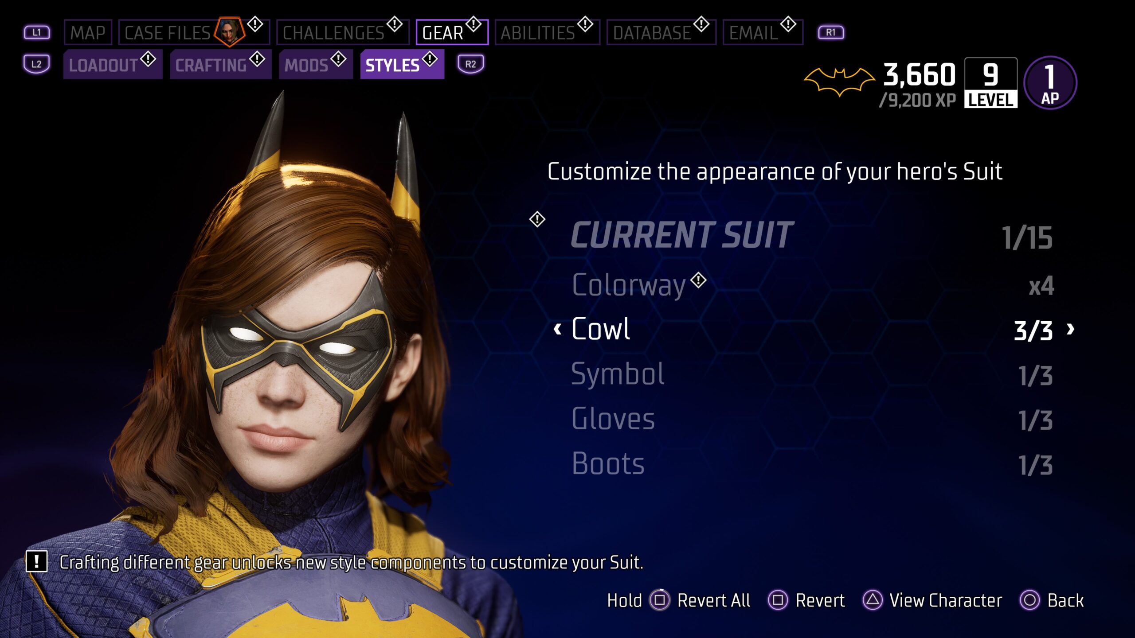Click the L1 shoulder button icon

pyautogui.click(x=37, y=32)
